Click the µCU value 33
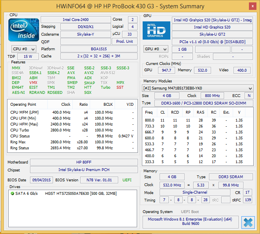This screenshot has height=234, width=260. tap(130, 34)
